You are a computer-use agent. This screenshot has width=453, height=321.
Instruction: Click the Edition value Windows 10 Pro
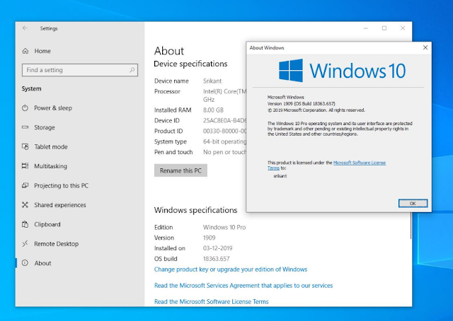point(224,228)
